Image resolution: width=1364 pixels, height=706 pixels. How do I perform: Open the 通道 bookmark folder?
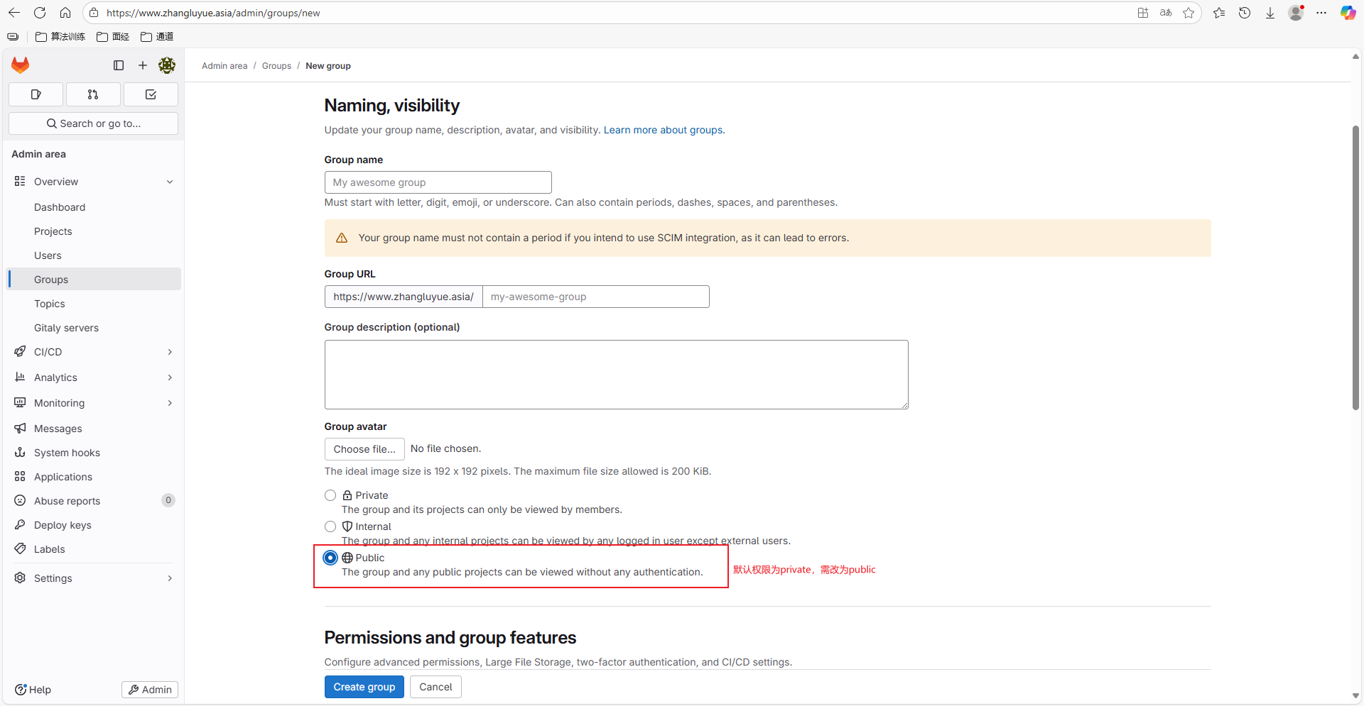coord(157,37)
